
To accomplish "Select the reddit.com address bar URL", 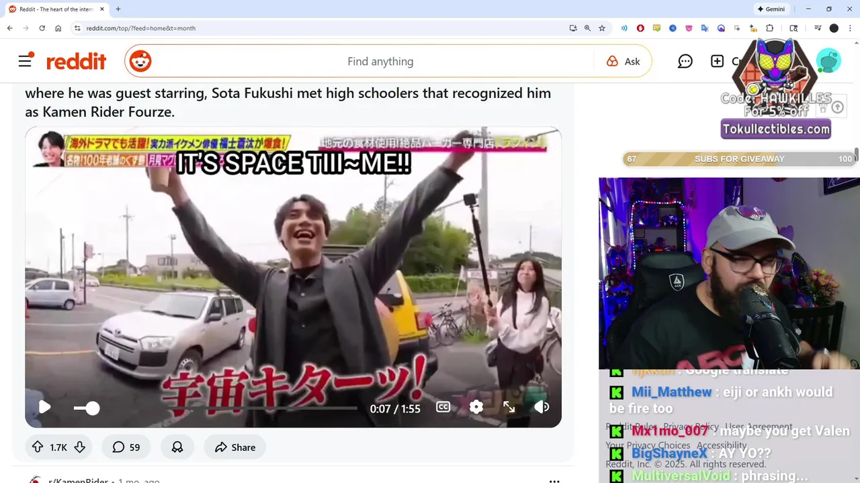I will coord(141,28).
